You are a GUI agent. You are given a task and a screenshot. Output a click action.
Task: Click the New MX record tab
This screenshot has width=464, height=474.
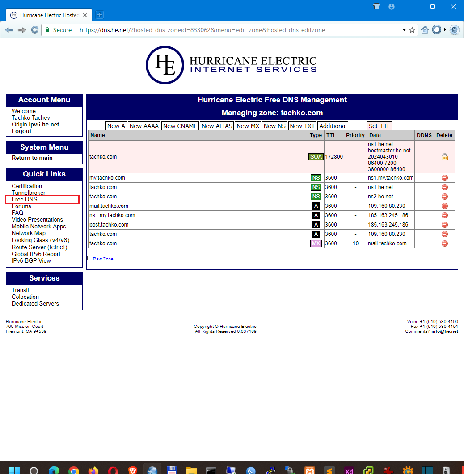point(248,126)
